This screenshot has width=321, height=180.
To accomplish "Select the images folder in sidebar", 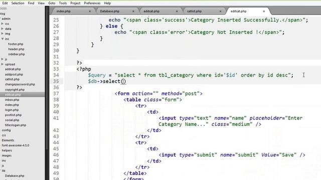I will [x=7, y=155].
